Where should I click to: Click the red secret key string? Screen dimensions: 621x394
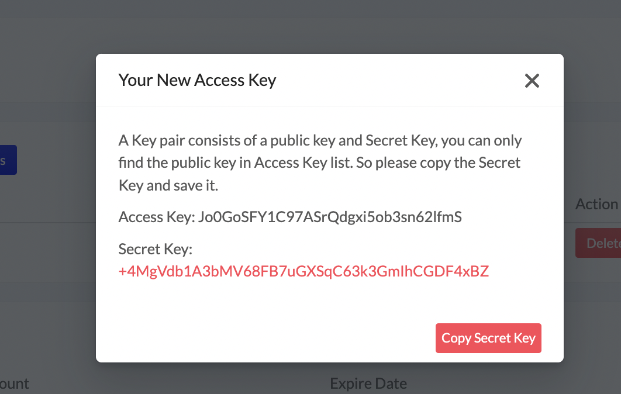303,271
